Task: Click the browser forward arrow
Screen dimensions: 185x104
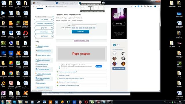Action: tap(36, 6)
